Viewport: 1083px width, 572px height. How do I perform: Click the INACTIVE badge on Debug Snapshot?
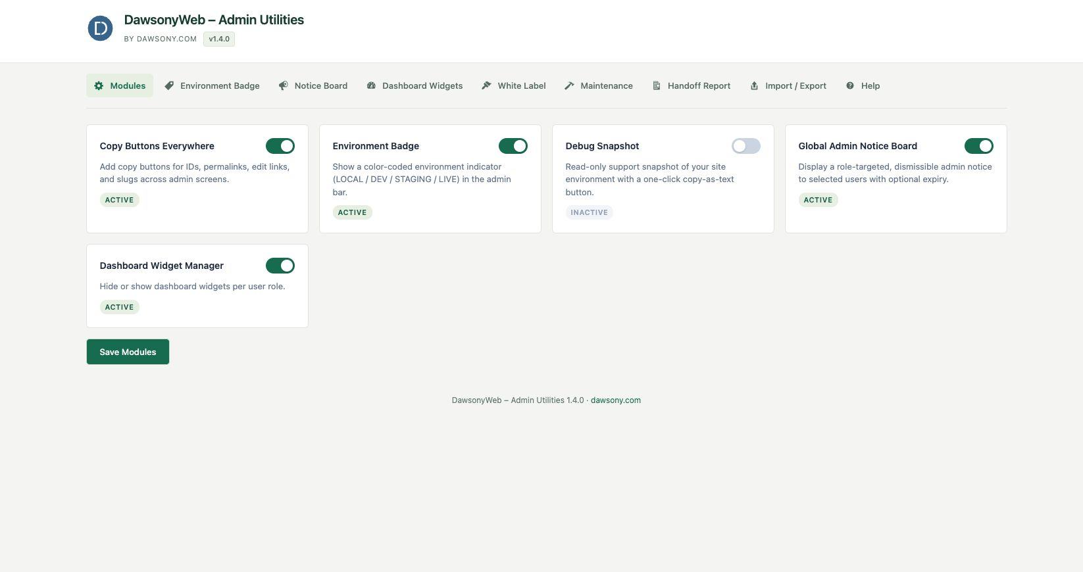tap(589, 212)
